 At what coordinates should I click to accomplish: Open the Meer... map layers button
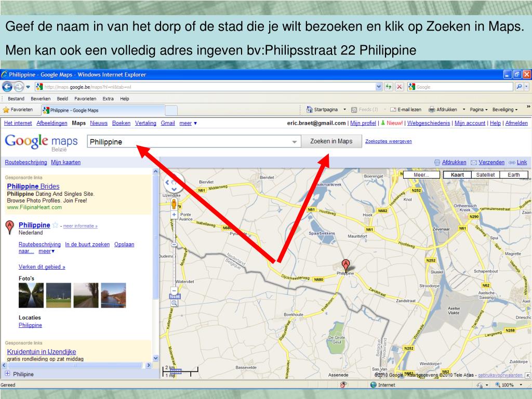pyautogui.click(x=421, y=175)
